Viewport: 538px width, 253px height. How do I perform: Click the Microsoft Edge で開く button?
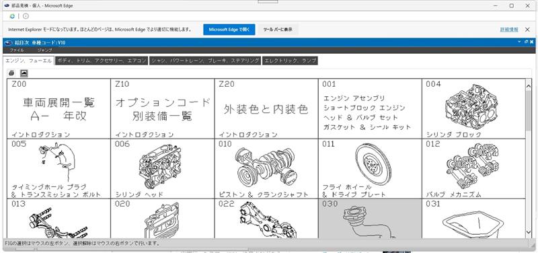pyautogui.click(x=229, y=30)
